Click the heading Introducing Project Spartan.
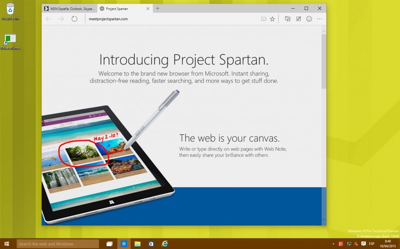Screen dimensions: 400x249 coord(184,60)
